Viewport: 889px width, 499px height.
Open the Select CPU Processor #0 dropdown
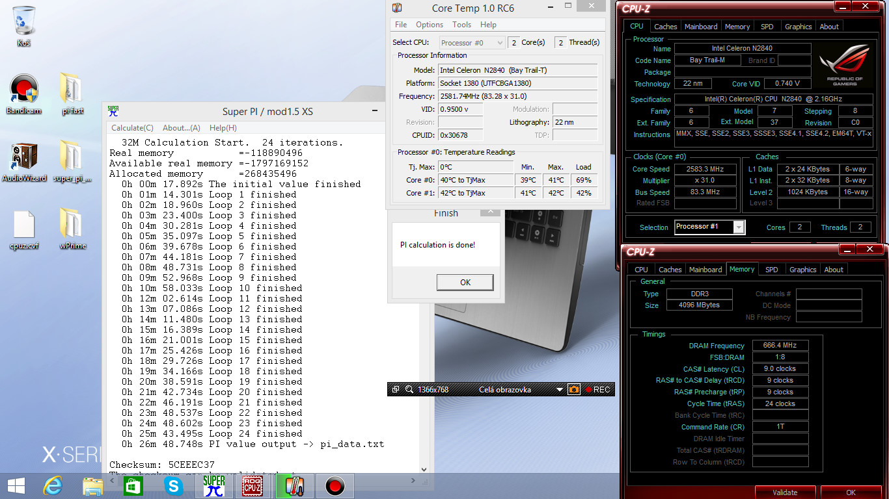(472, 43)
